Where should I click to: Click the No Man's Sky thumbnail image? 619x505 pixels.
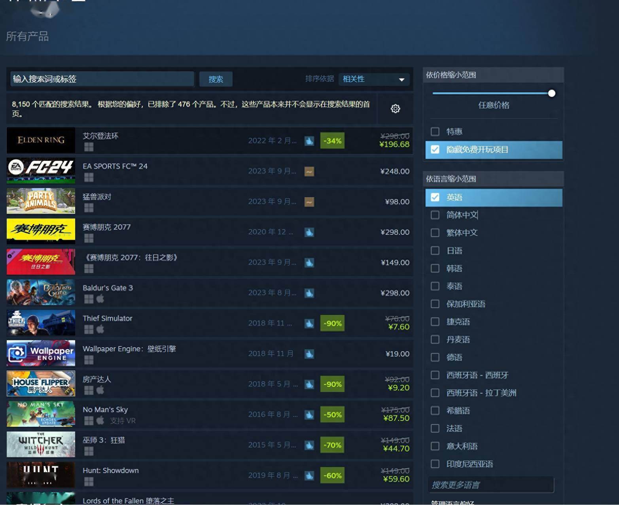41,414
